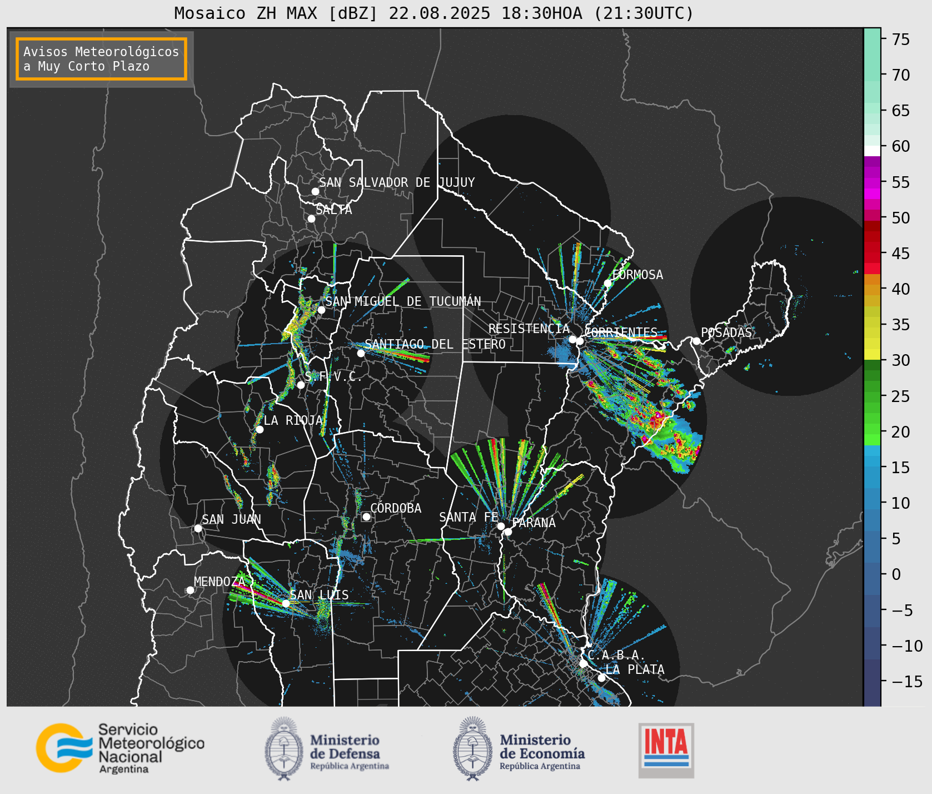Click the C.A.B.A. city dot

pyautogui.click(x=583, y=663)
